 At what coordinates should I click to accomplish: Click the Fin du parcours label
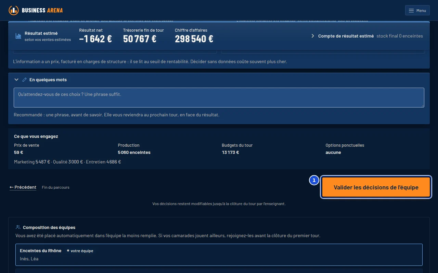point(56,187)
